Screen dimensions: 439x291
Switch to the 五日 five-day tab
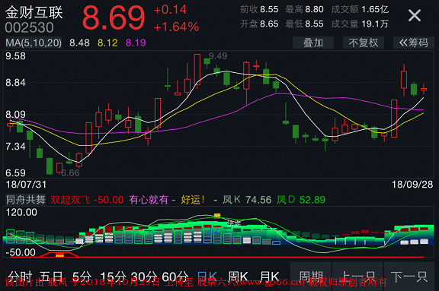[52, 277]
